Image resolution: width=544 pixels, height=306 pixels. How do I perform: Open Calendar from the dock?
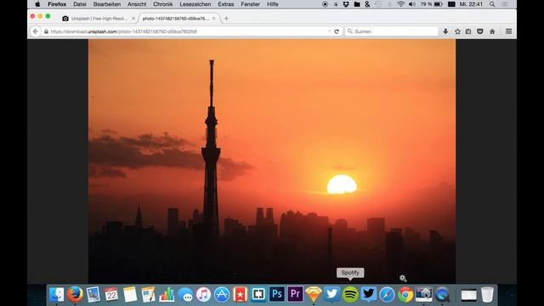[x=111, y=295]
